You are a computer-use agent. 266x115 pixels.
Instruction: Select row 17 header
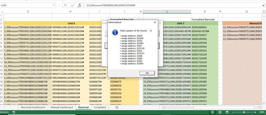(2, 78)
